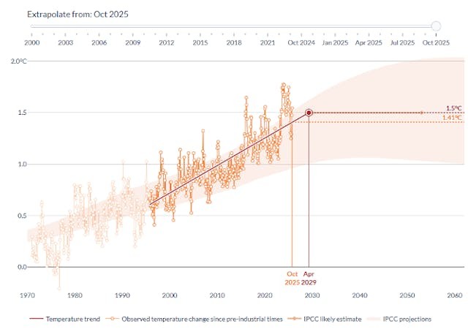The image size is (468, 332).
Task: Click the Oct 2025 label below chart
Action: [x=292, y=278]
